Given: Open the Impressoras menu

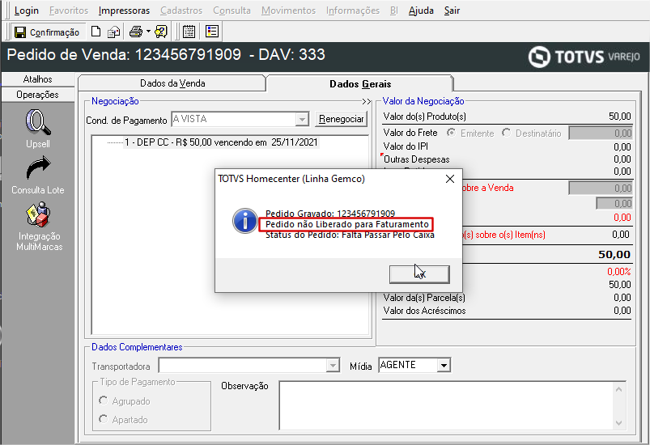Looking at the screenshot, I should pyautogui.click(x=124, y=11).
